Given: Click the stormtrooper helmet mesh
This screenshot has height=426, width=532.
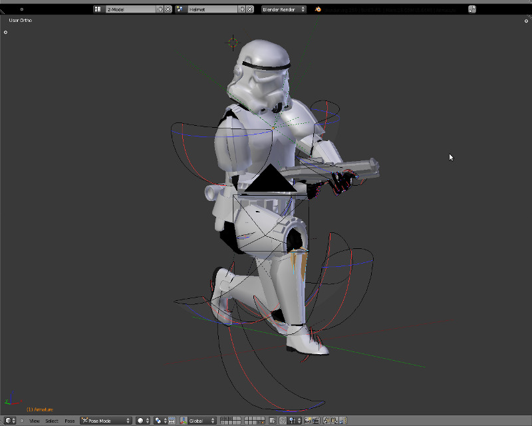Looking at the screenshot, I should coord(261,75).
